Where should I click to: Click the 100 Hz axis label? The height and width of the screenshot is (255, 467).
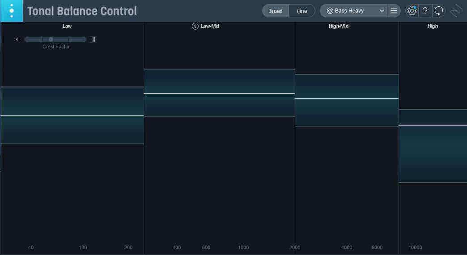tap(83, 247)
